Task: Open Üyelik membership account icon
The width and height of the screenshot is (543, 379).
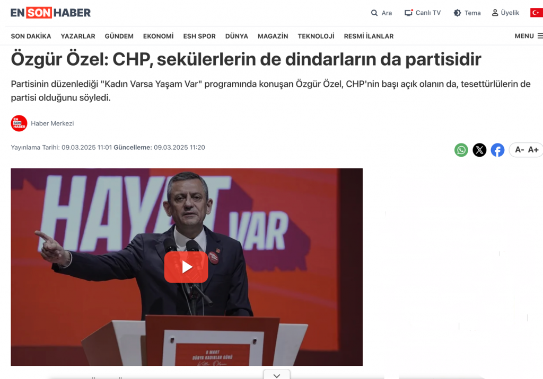Action: [x=495, y=13]
